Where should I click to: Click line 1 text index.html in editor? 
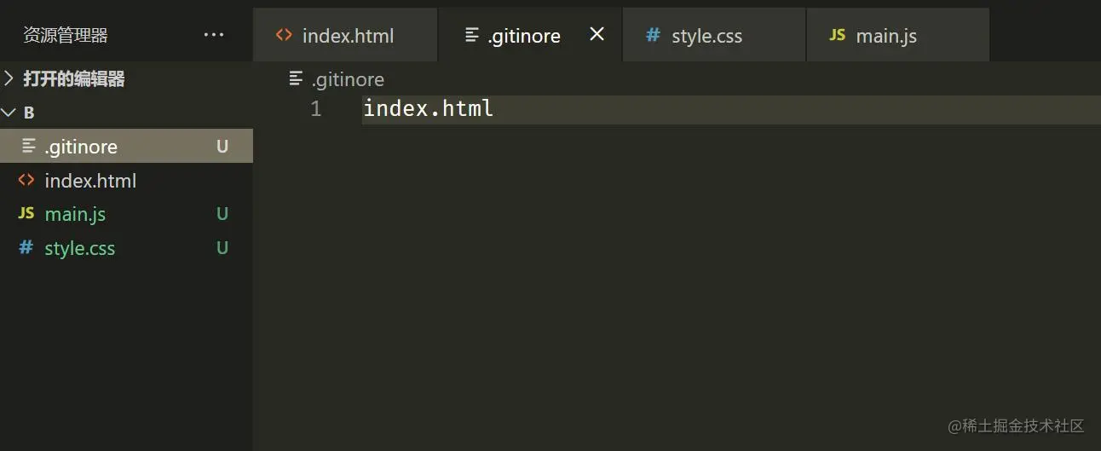pos(428,109)
